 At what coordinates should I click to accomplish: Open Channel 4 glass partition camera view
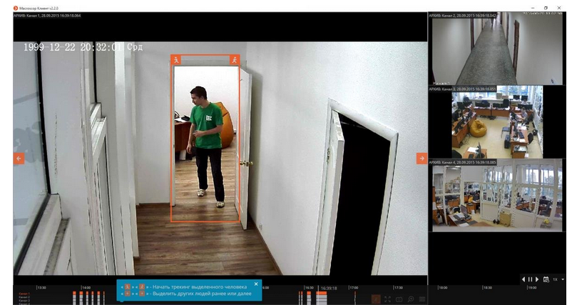pyautogui.click(x=497, y=196)
